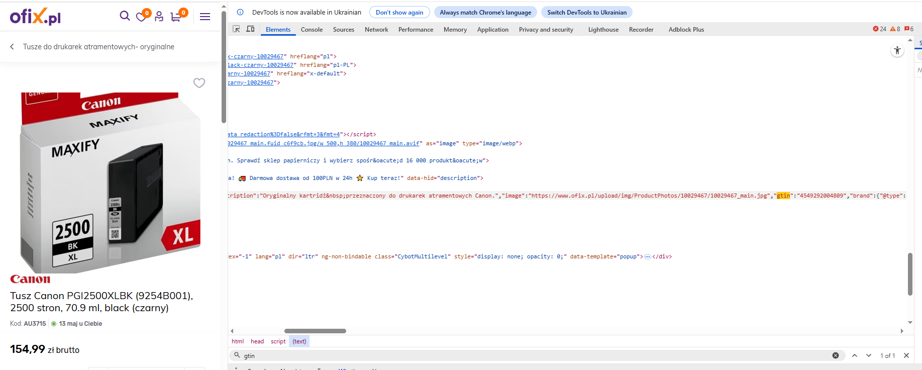922x370 pixels.
Task: Go to the next search result
Action: 869,355
